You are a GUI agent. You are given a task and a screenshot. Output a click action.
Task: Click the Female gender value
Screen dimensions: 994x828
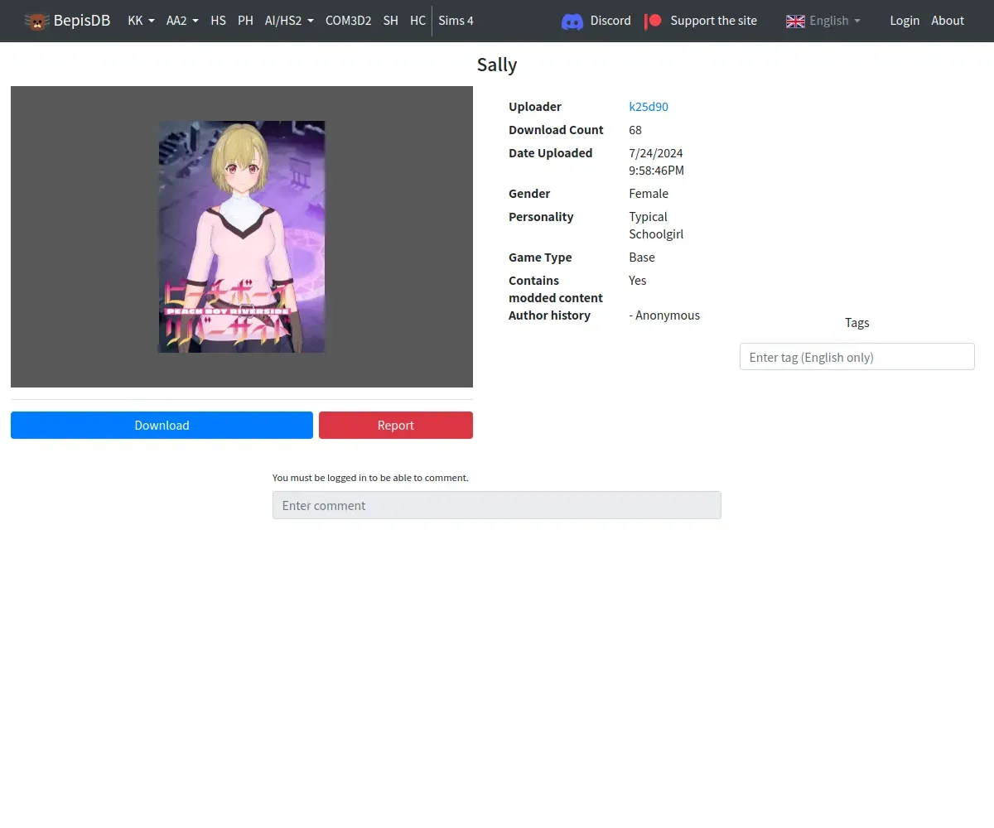(649, 194)
